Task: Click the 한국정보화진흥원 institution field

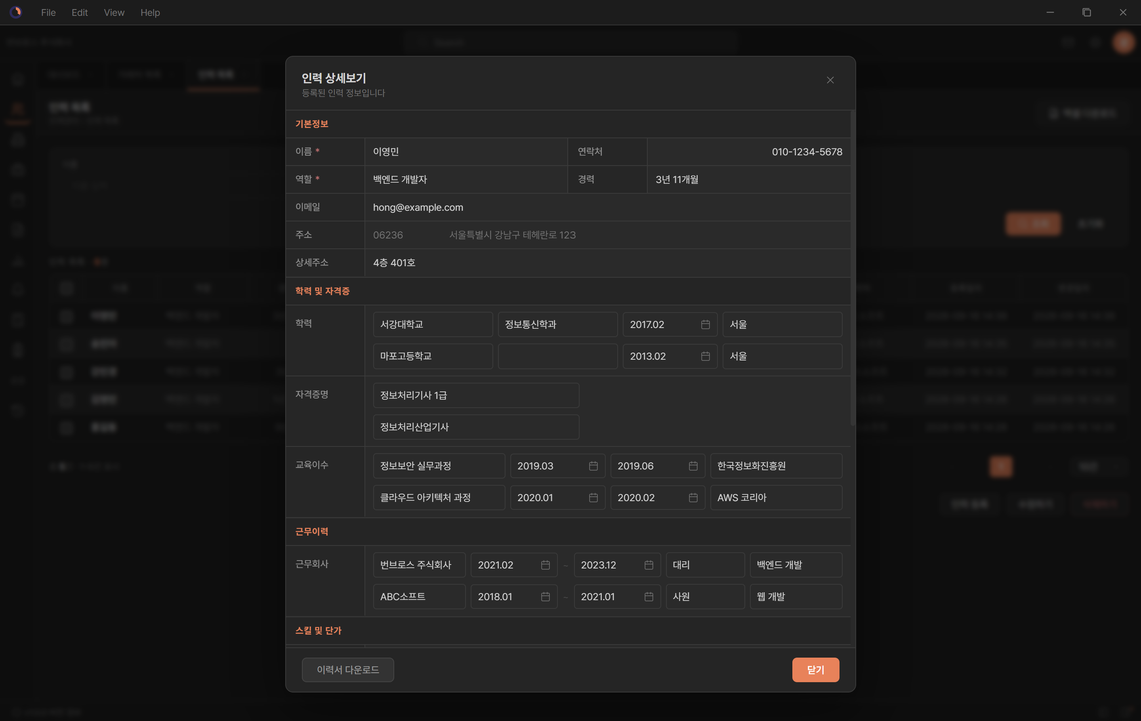Action: click(x=776, y=466)
